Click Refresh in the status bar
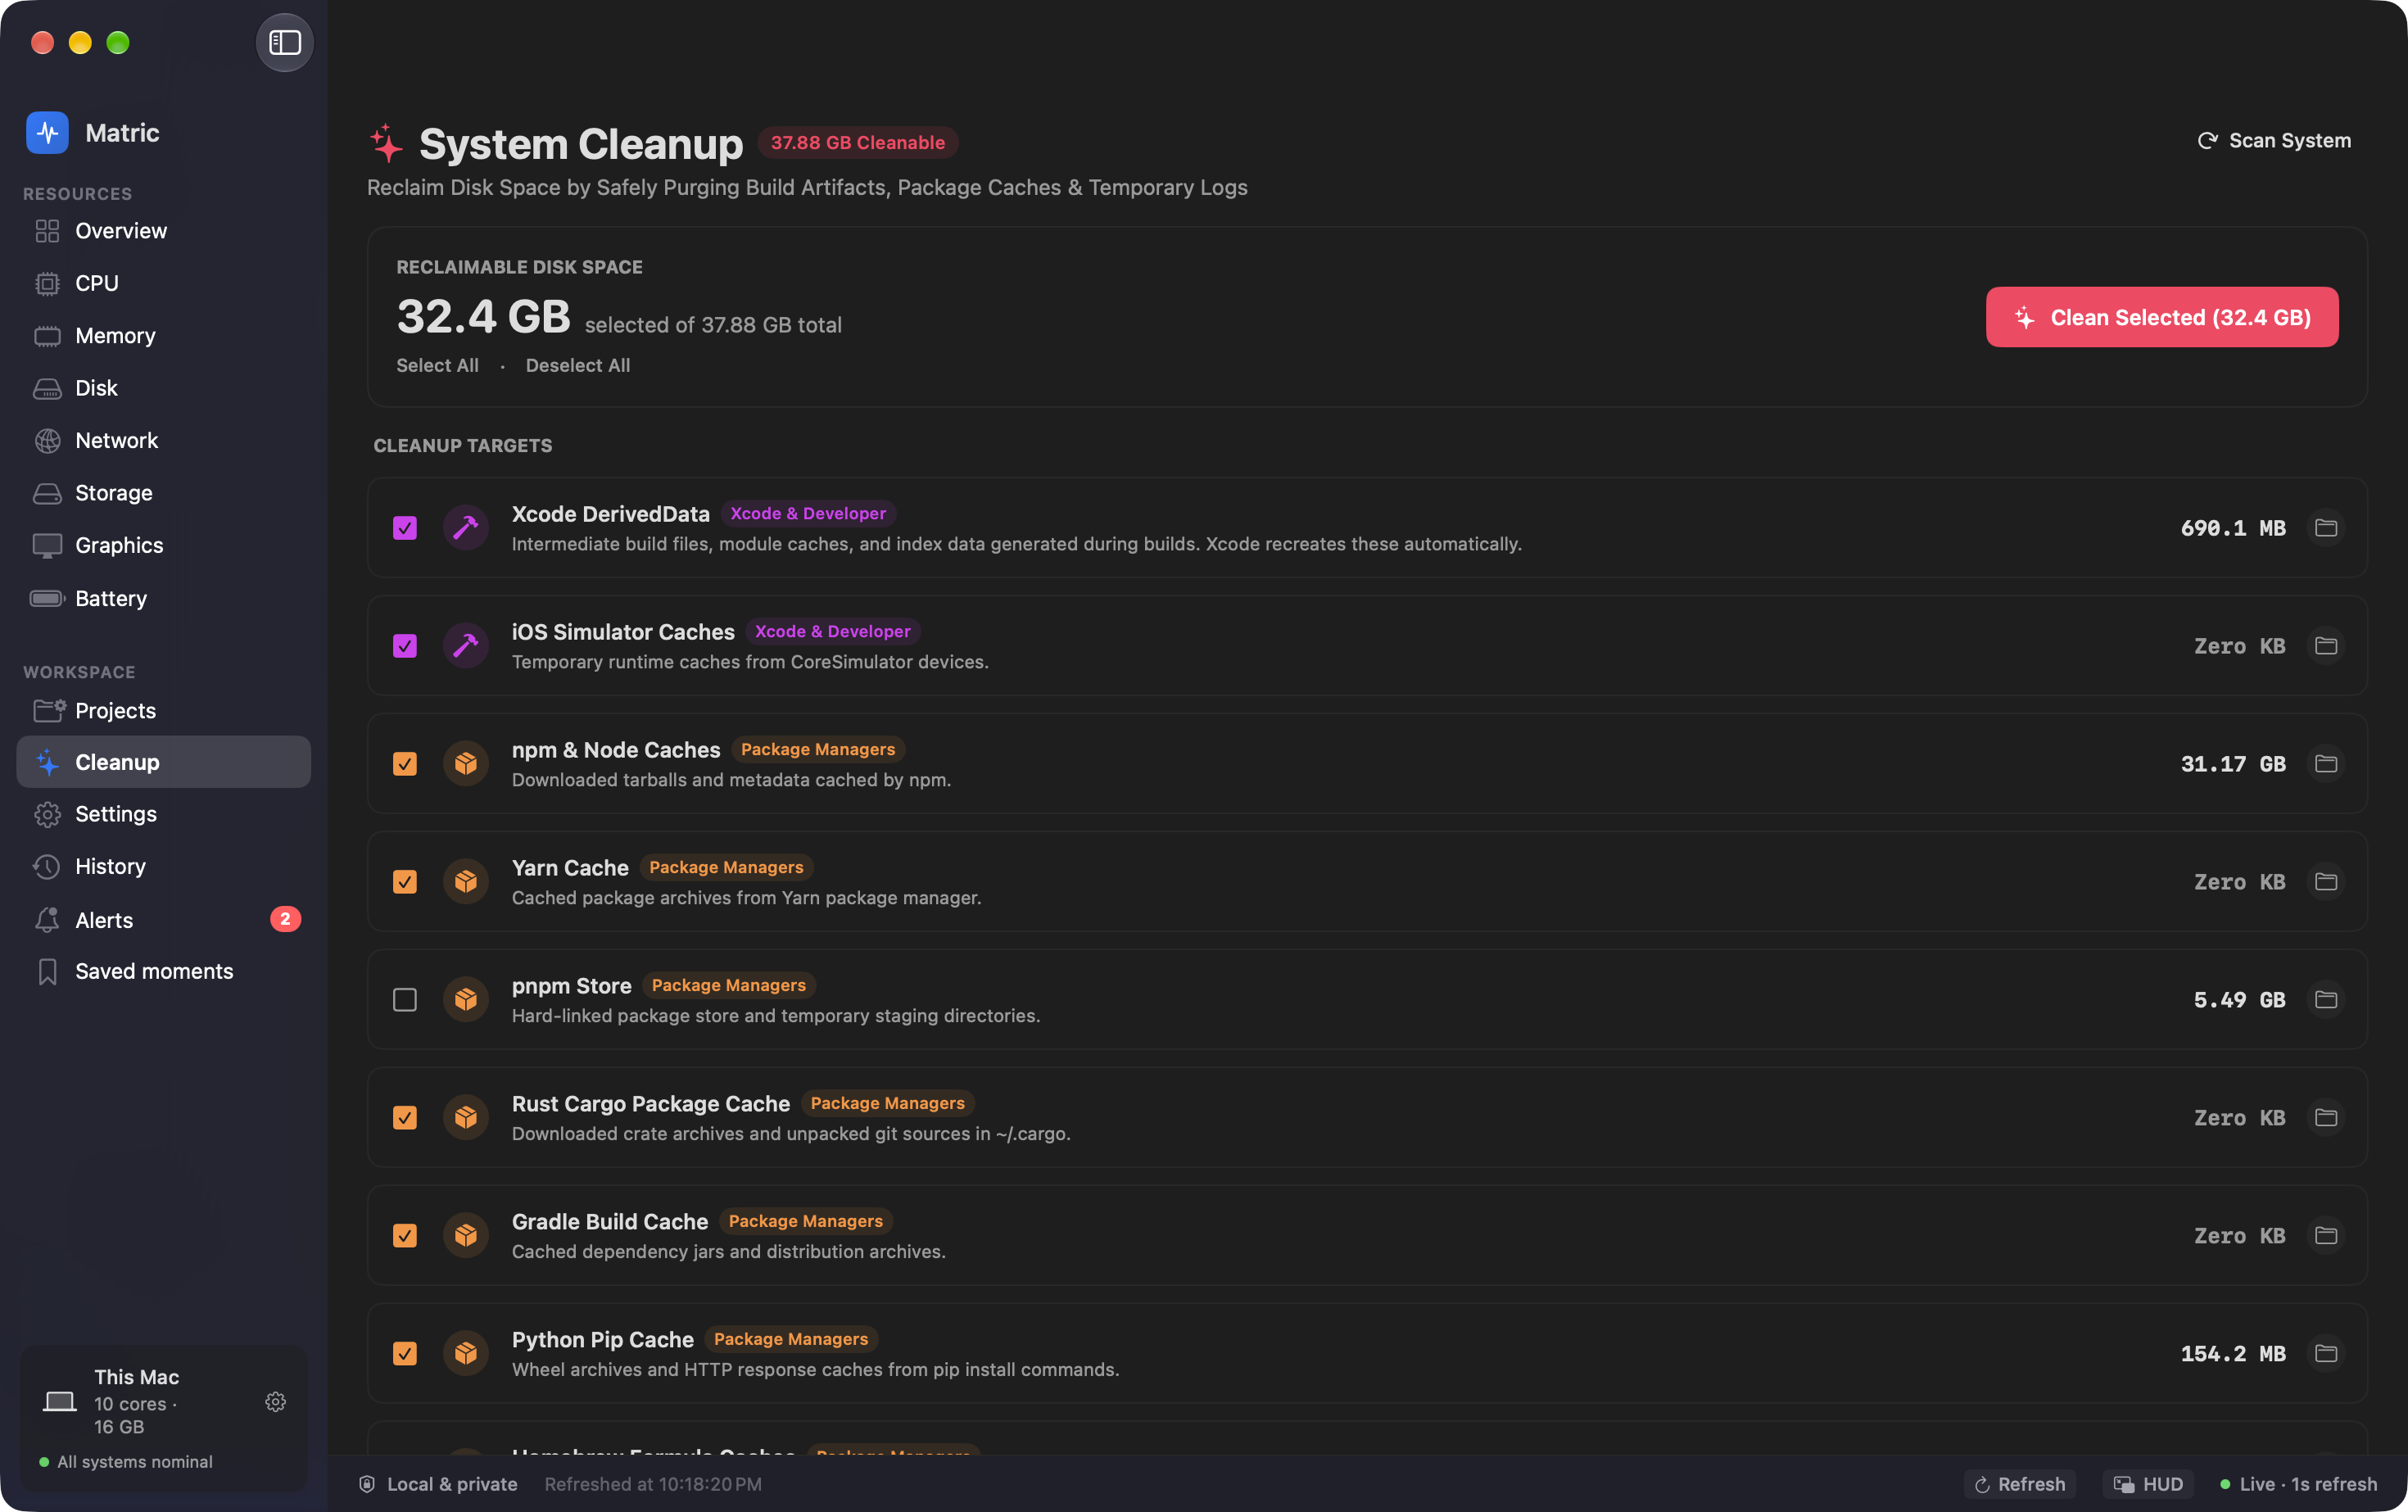Screen dimensions: 2408x1512 click(2020, 1484)
